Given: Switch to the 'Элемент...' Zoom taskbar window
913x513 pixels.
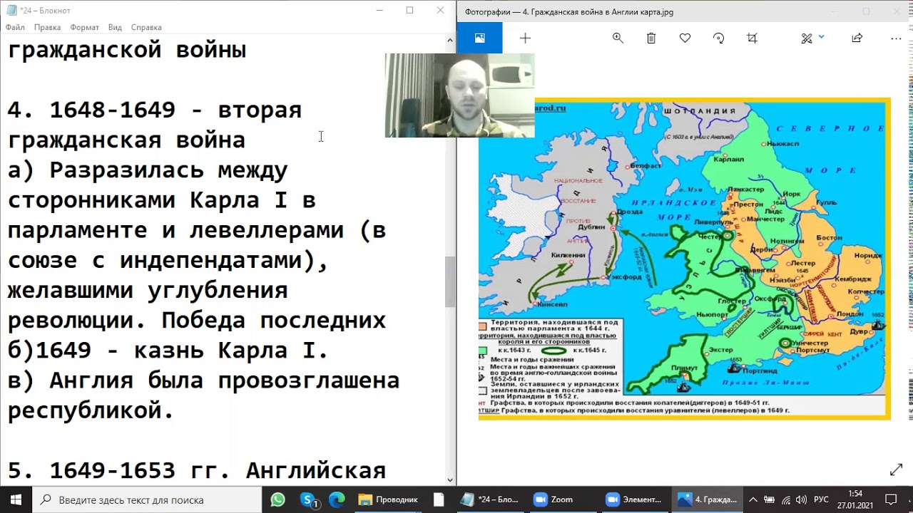Looking at the screenshot, I should click(x=635, y=499).
